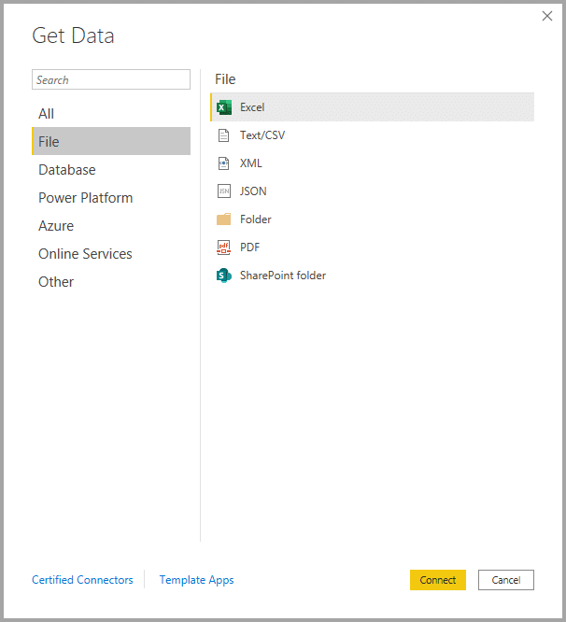This screenshot has height=622, width=566.
Task: Select the All category
Action: (x=47, y=114)
